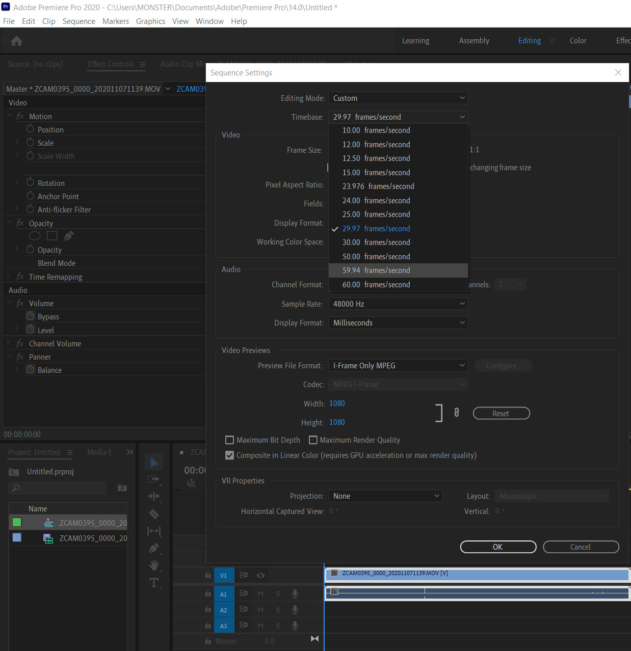Open audio Display Format Milliseconds dropdown
Screen dimensions: 631x651
pyautogui.click(x=398, y=322)
